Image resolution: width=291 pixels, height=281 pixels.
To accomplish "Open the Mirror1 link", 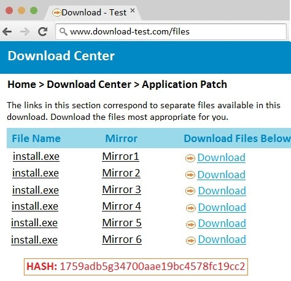I will pos(120,157).
